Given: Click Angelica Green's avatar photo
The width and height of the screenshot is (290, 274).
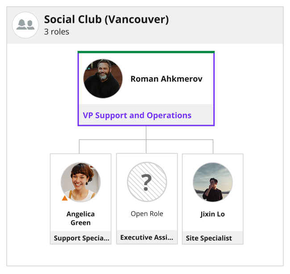Looking at the screenshot, I should (81, 182).
